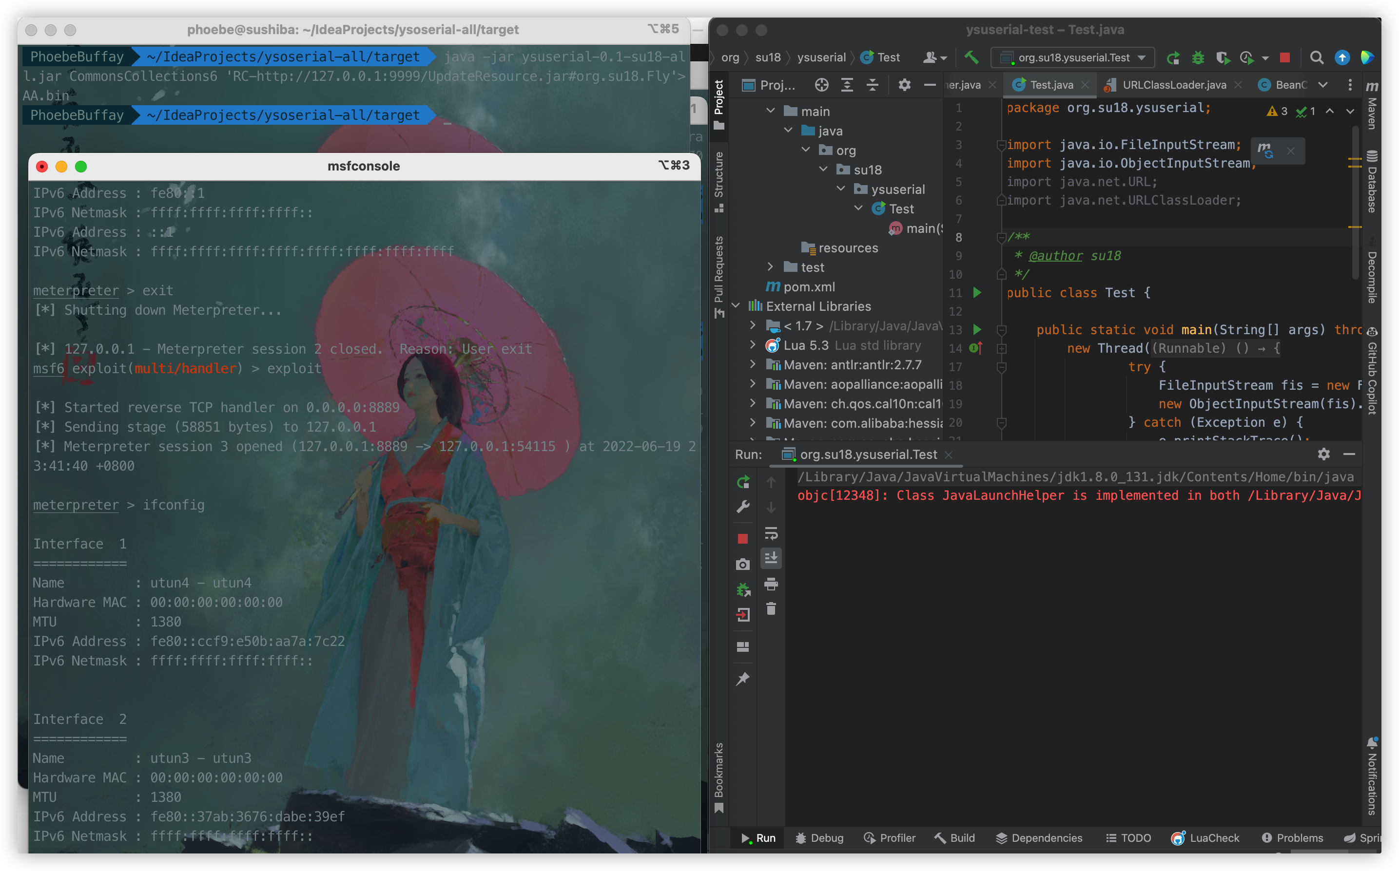Collapse the External Libraries node

coord(736,306)
